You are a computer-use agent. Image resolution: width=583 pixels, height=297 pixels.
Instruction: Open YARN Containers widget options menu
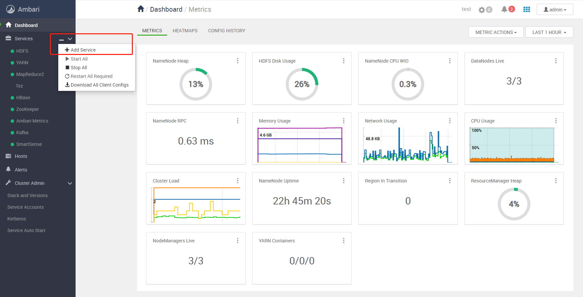pyautogui.click(x=344, y=241)
